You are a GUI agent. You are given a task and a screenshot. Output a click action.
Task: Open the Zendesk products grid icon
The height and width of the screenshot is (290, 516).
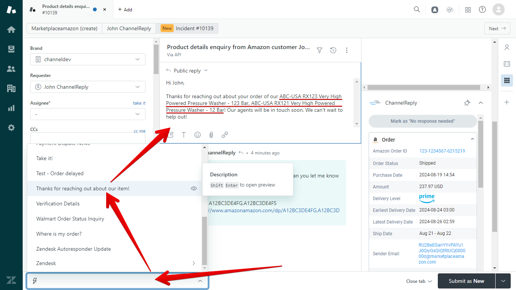[x=468, y=10]
